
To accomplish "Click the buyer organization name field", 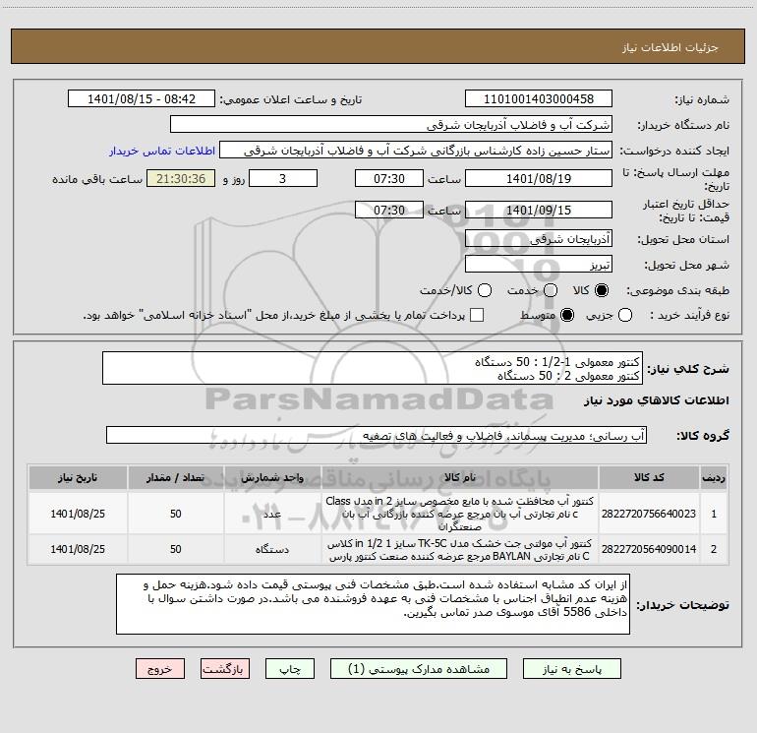I will [391, 125].
